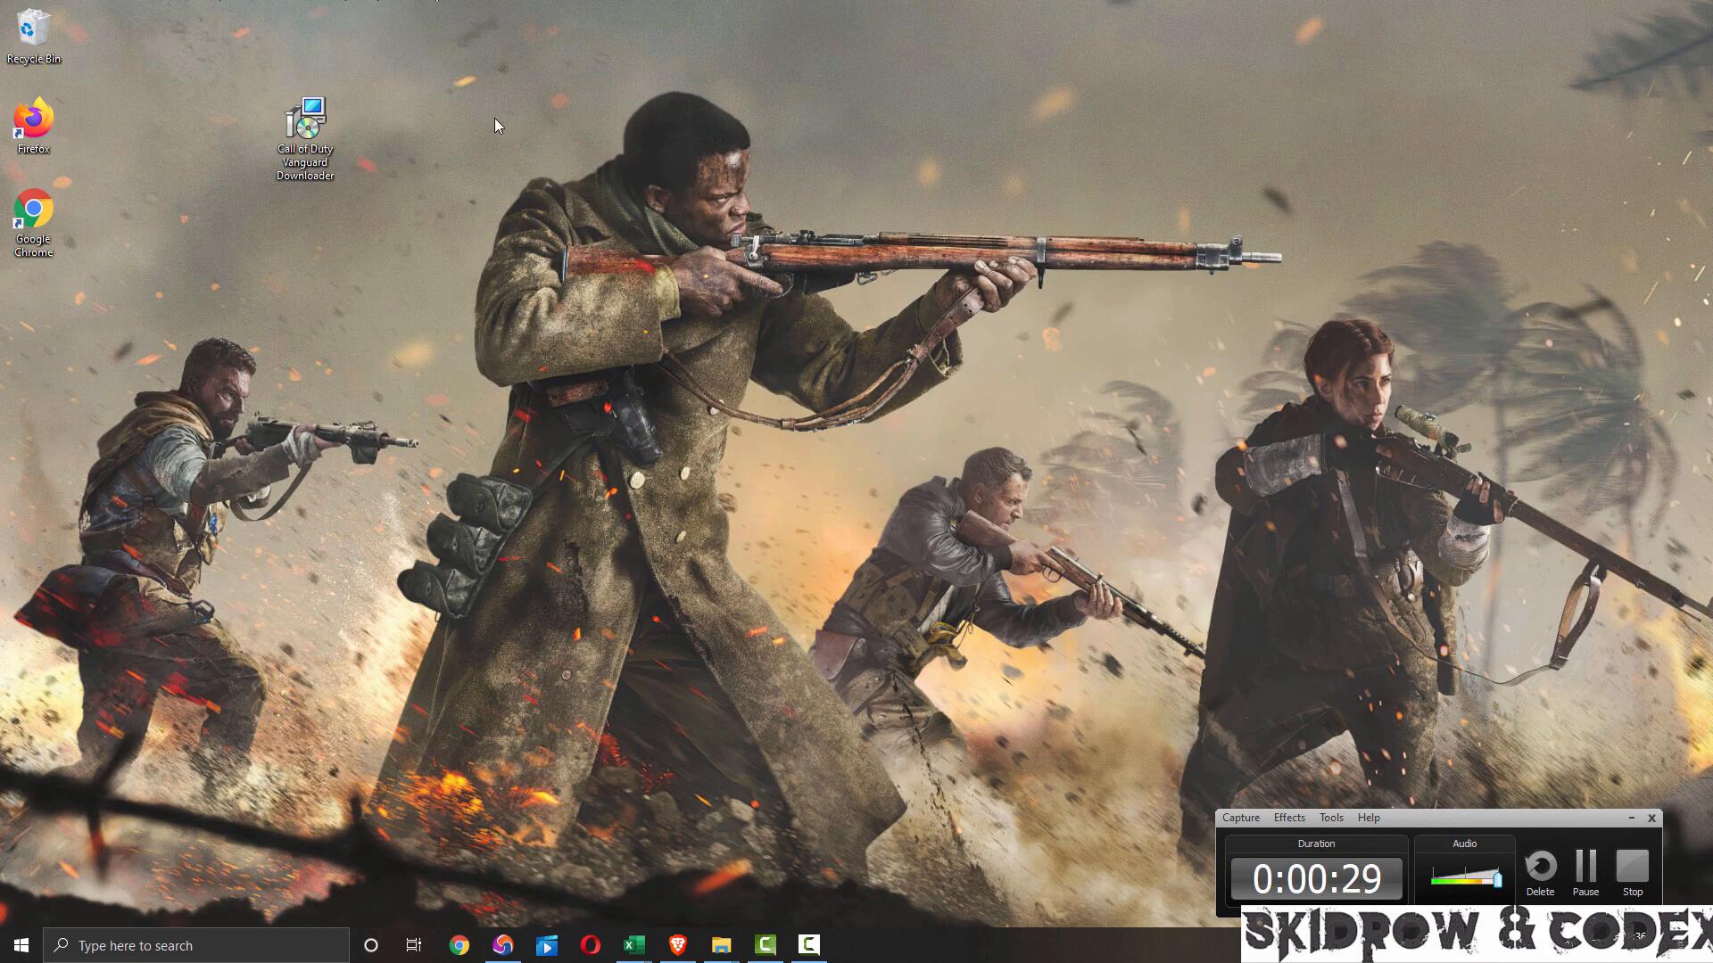1713x963 pixels.
Task: Select the Call of Duty Vanguard Downloader icon
Action: tap(305, 119)
